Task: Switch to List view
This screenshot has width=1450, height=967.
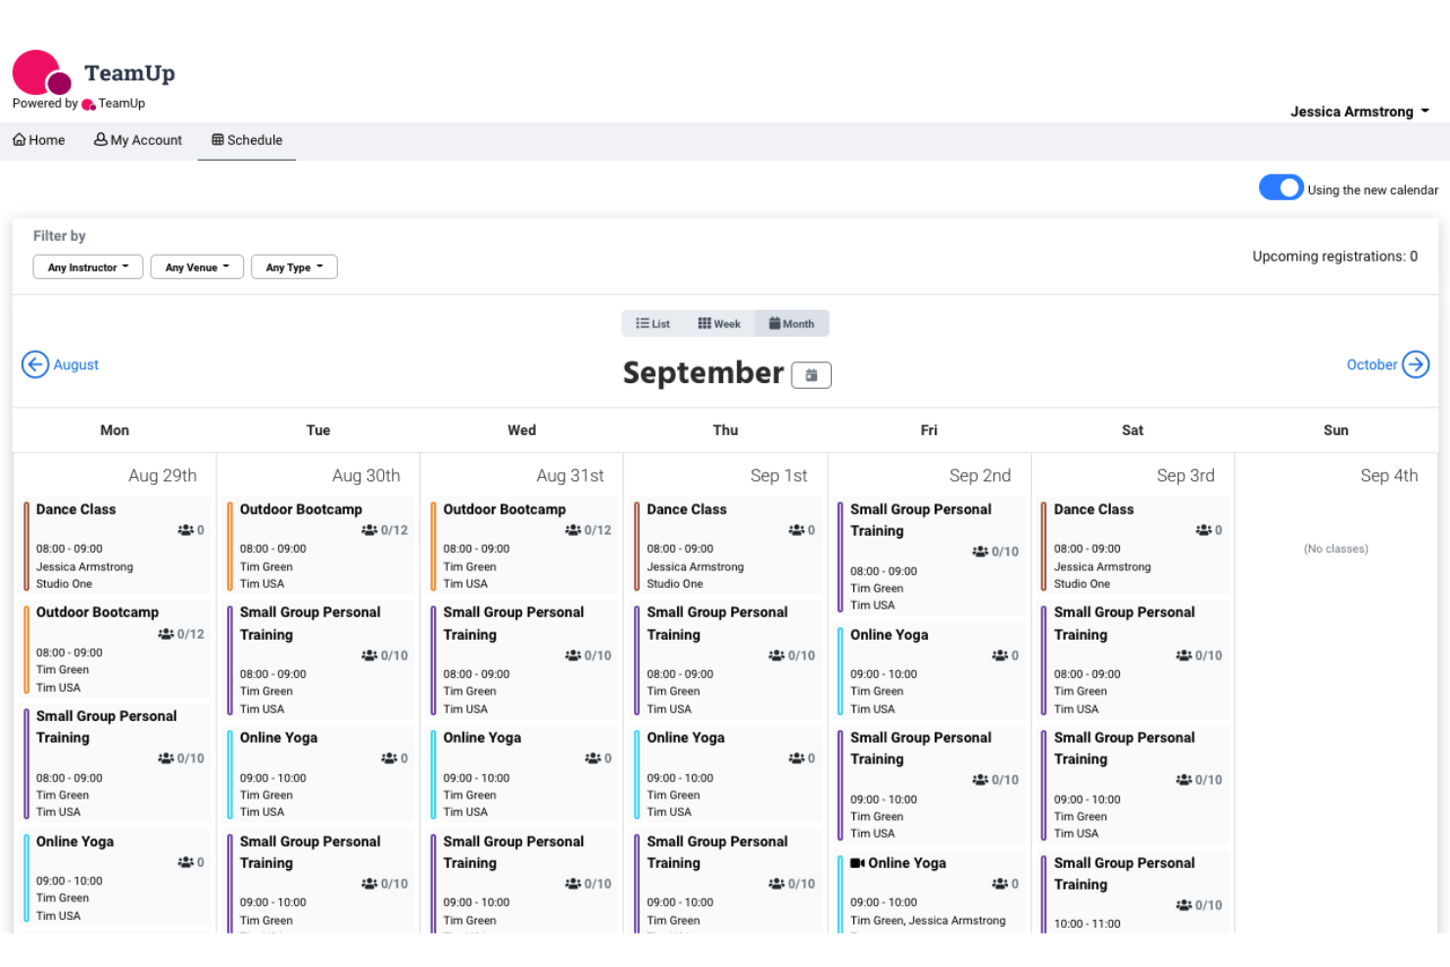Action: tap(652, 322)
